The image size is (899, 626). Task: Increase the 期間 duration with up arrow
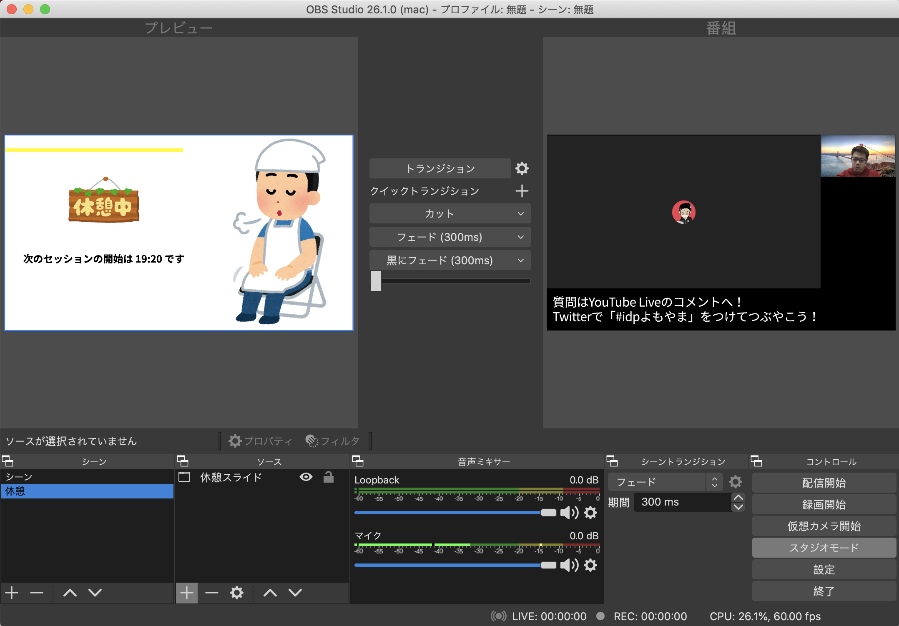738,498
